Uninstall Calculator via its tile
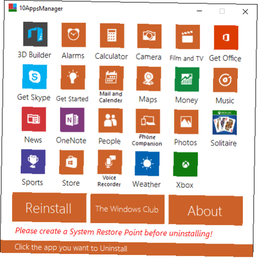The height and width of the screenshot is (258, 258). point(112,36)
